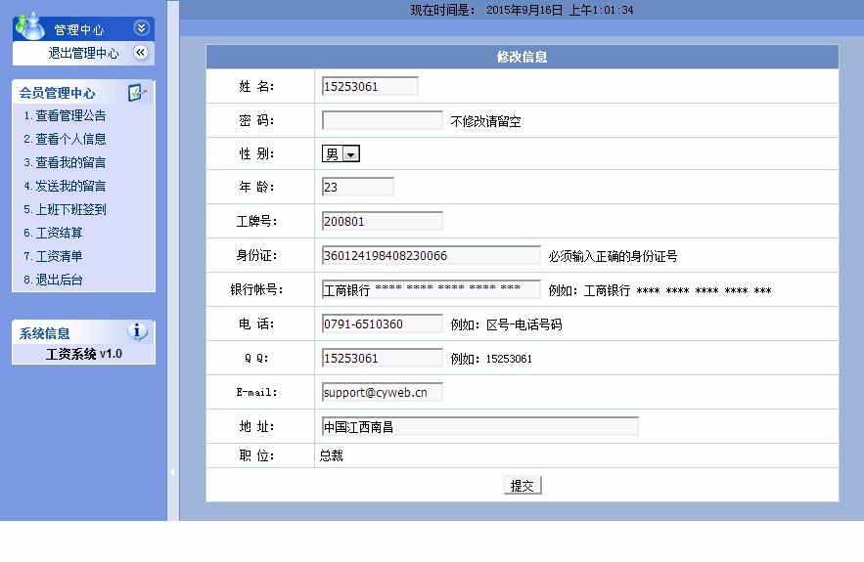Click the 银行帐号 input field
The width and height of the screenshot is (864, 562).
(x=431, y=289)
